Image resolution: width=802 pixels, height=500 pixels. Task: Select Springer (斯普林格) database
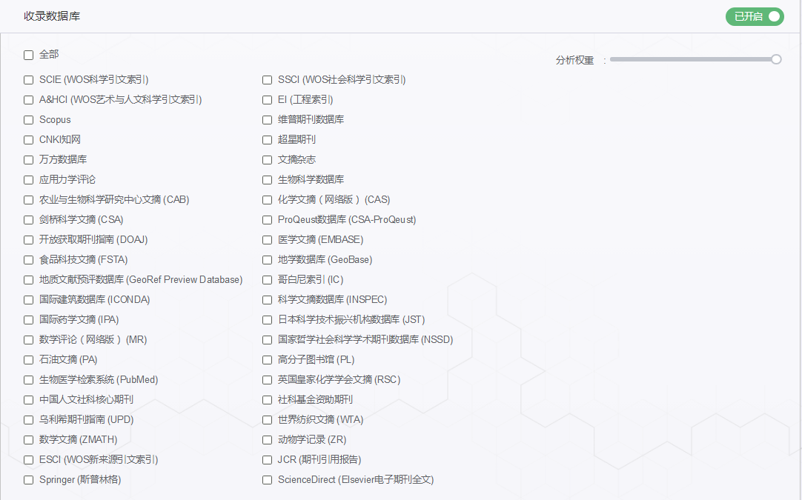coord(28,479)
